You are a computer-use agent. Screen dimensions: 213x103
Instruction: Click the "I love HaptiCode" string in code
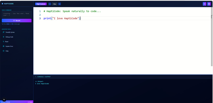point(66,18)
